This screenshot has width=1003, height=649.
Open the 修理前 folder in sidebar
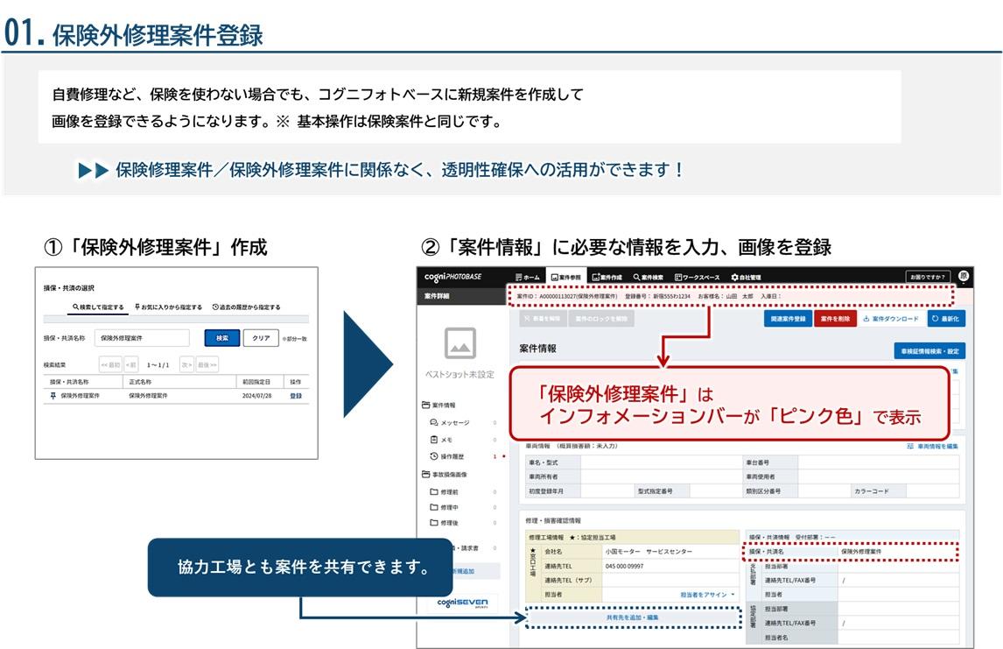(449, 492)
